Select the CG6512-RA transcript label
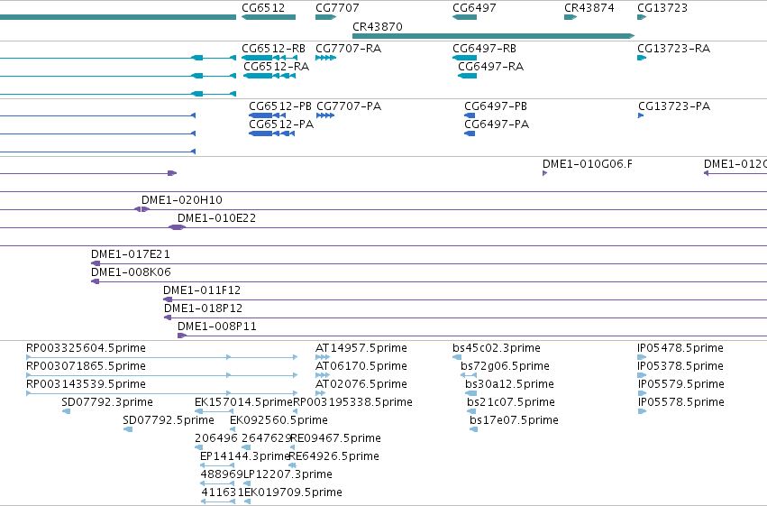The height and width of the screenshot is (506, 767). pos(277,67)
